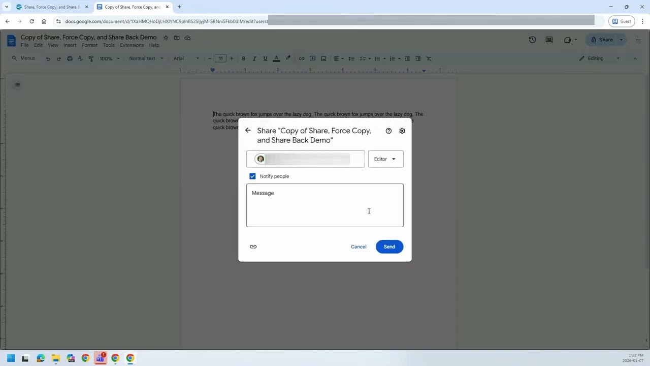The width and height of the screenshot is (650, 366).
Task: Open the Guest profile button in Chrome
Action: [x=622, y=21]
